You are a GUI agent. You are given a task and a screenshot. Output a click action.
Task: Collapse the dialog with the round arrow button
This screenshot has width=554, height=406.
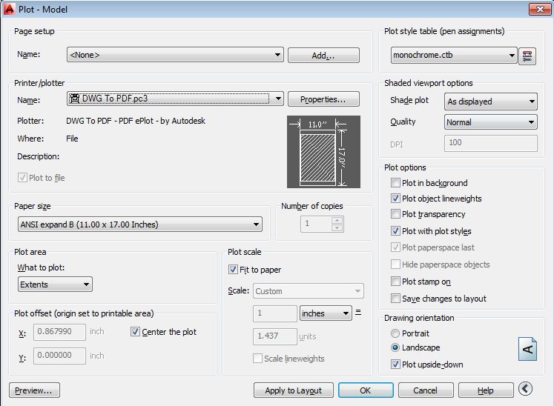tap(525, 389)
